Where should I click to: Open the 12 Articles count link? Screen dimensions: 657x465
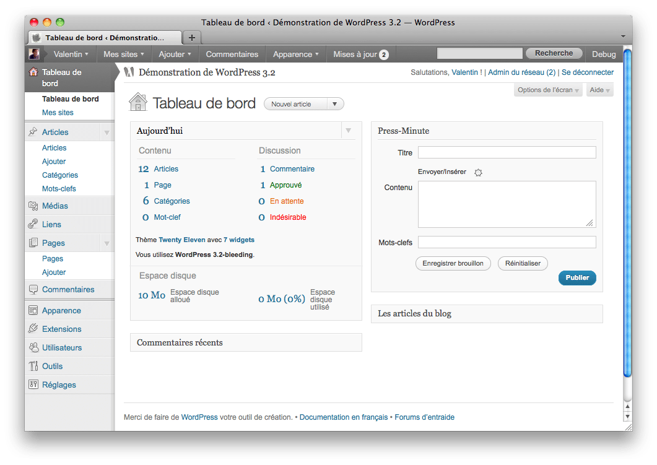tap(158, 169)
